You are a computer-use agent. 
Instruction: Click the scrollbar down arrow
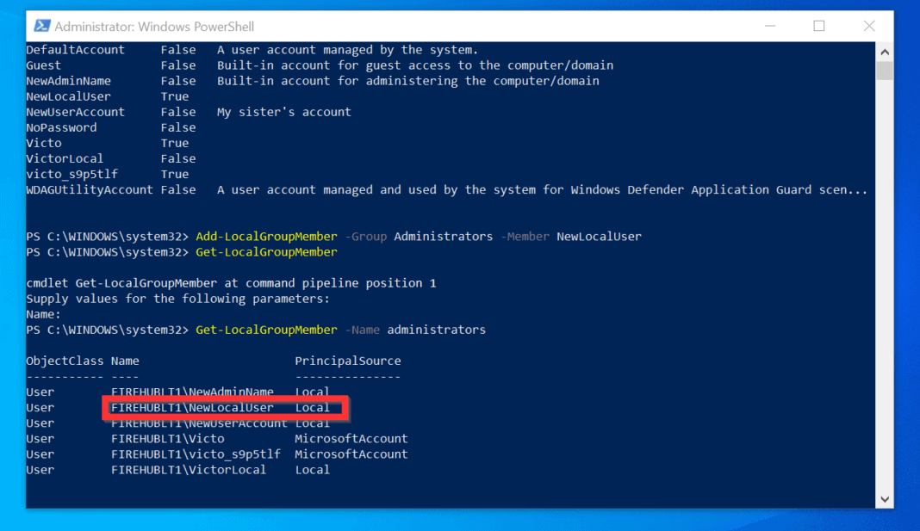[x=885, y=498]
